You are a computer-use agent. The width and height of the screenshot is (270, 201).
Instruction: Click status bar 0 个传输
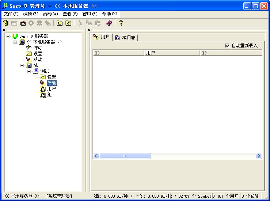tap(250, 196)
